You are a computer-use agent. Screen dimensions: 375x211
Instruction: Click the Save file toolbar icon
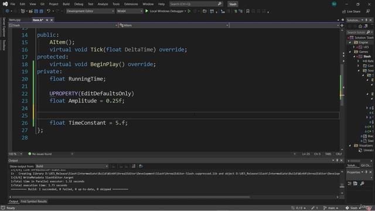click(36, 11)
